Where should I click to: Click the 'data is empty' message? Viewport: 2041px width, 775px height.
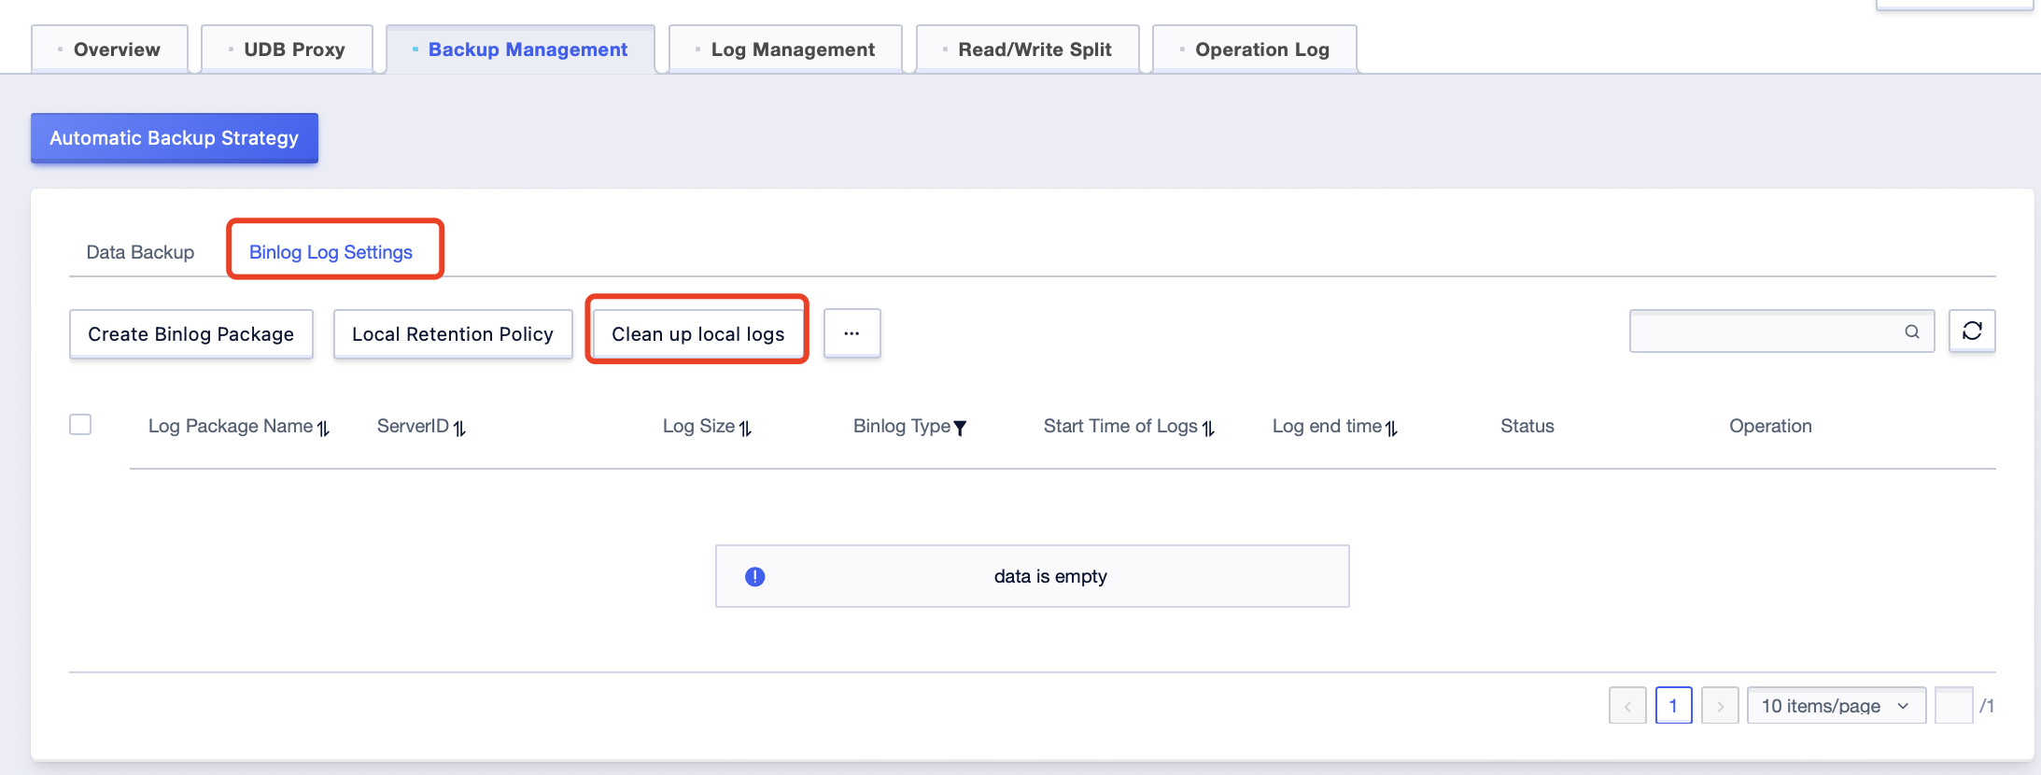(1032, 576)
